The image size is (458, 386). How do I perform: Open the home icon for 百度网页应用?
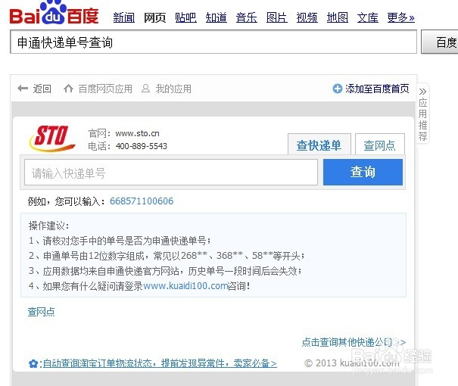pos(68,89)
